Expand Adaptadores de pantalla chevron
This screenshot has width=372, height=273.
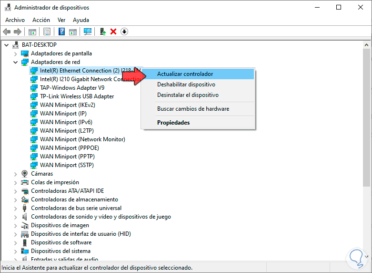pos(16,54)
